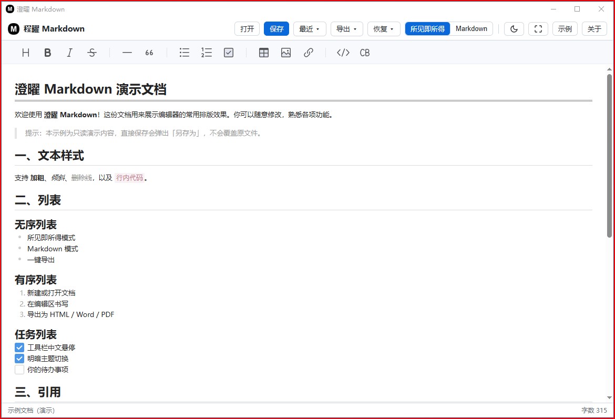615x419 pixels.
Task: Insert a hyperlink using the link icon
Action: click(308, 53)
